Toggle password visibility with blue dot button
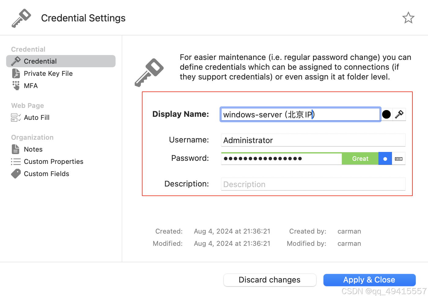This screenshot has width=428, height=299. tap(385, 159)
